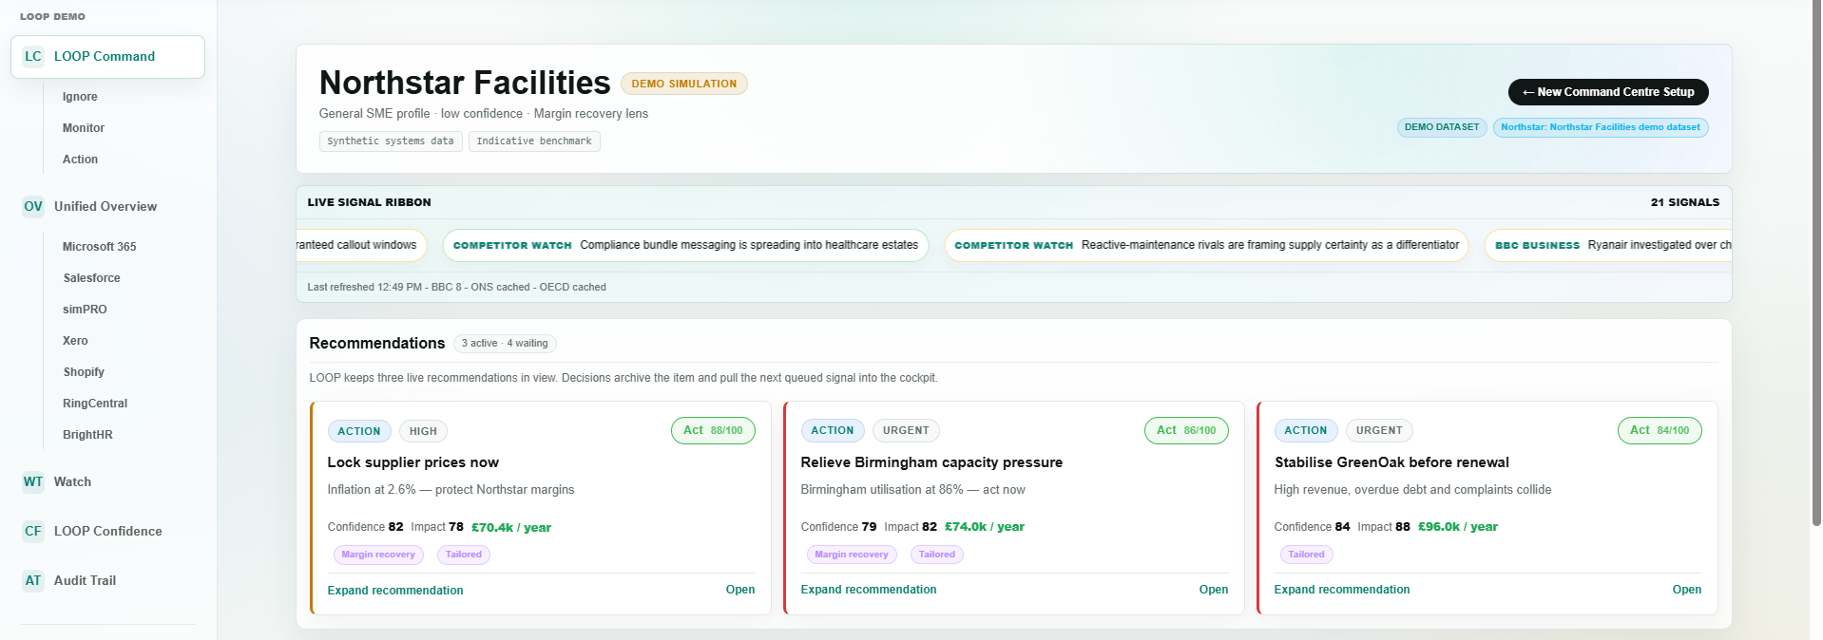Open Lock supplier prices now card
The width and height of the screenshot is (1823, 640).
pyautogui.click(x=740, y=590)
